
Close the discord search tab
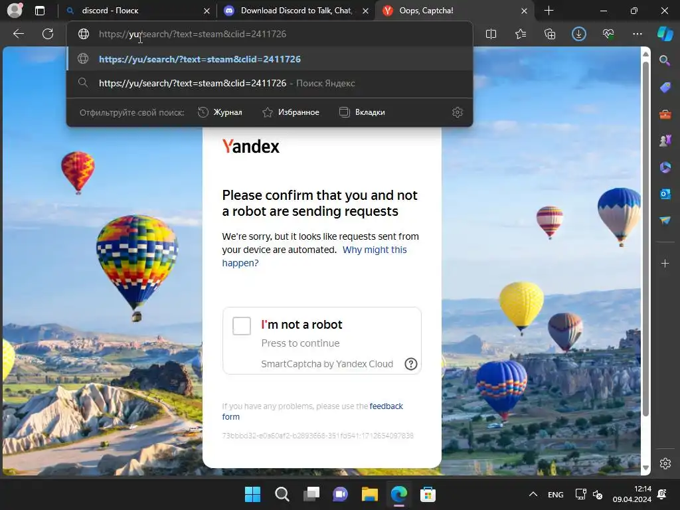tap(207, 11)
